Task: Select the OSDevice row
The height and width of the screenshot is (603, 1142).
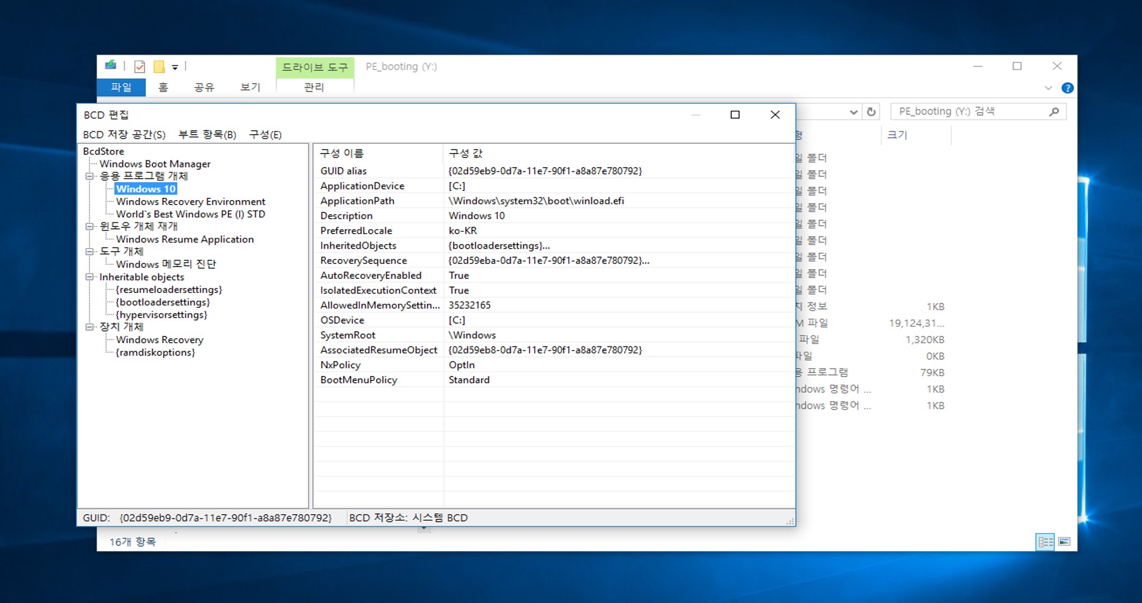Action: 554,320
